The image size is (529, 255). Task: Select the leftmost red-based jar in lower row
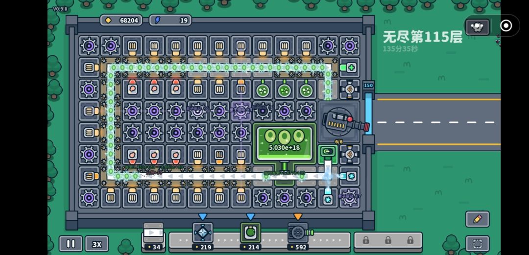[132, 154]
